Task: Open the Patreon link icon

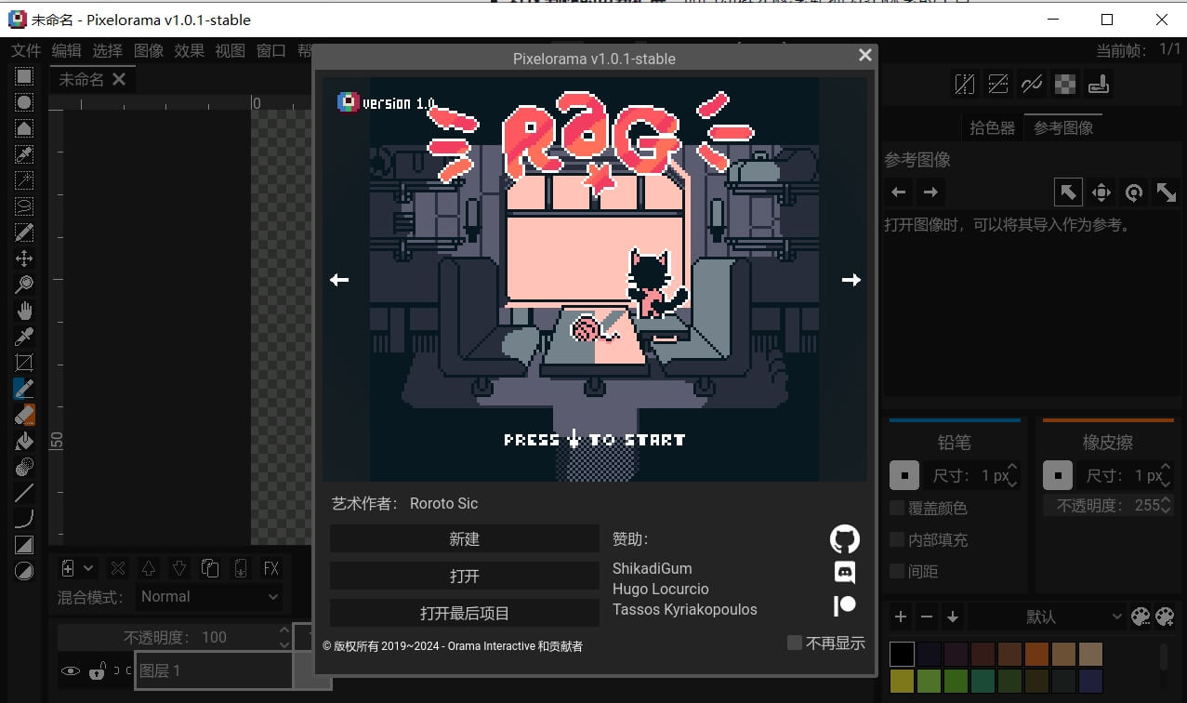Action: pyautogui.click(x=844, y=605)
